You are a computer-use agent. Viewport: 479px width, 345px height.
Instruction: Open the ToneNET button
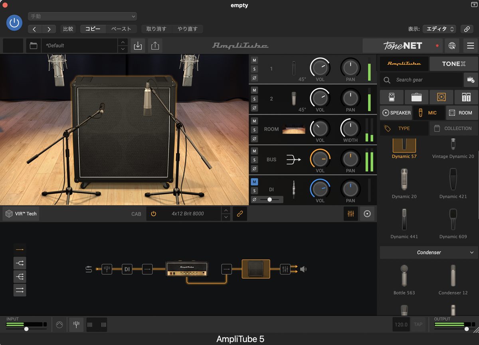pos(402,46)
